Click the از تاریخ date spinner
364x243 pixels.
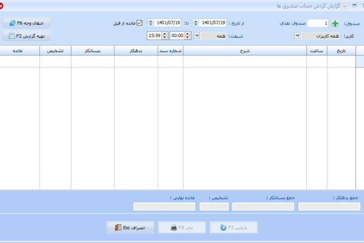(196, 23)
